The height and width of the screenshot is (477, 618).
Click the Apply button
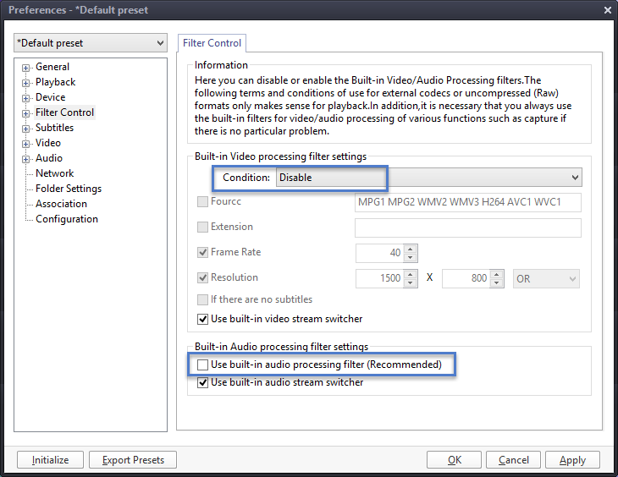point(572,460)
